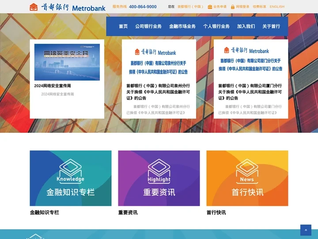This screenshot has width=318, height=239.
Task: Switch the site language to ENGLISH
Action: (x=277, y=7)
